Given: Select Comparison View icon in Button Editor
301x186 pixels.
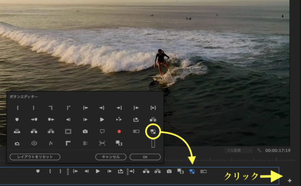Looking at the screenshot, I should click(119, 143).
